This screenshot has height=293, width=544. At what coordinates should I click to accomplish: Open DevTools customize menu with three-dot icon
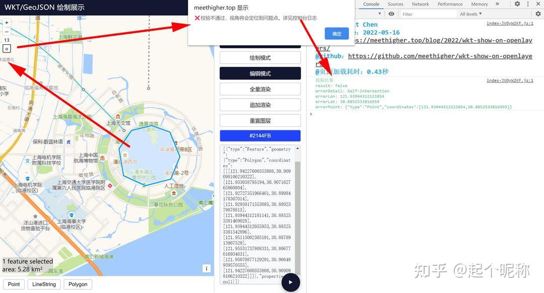pos(529,4)
